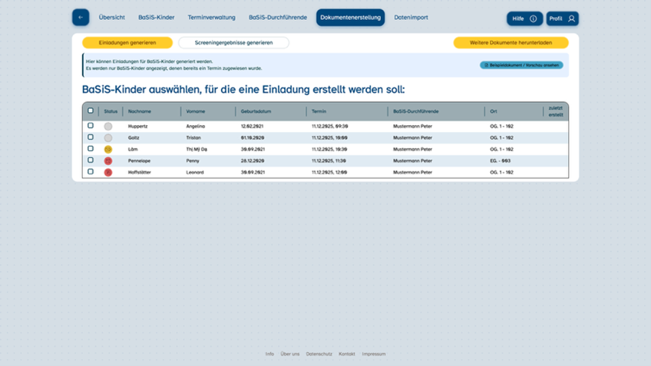Select the checkbox for Pennelope row
The width and height of the screenshot is (651, 366).
91,160
